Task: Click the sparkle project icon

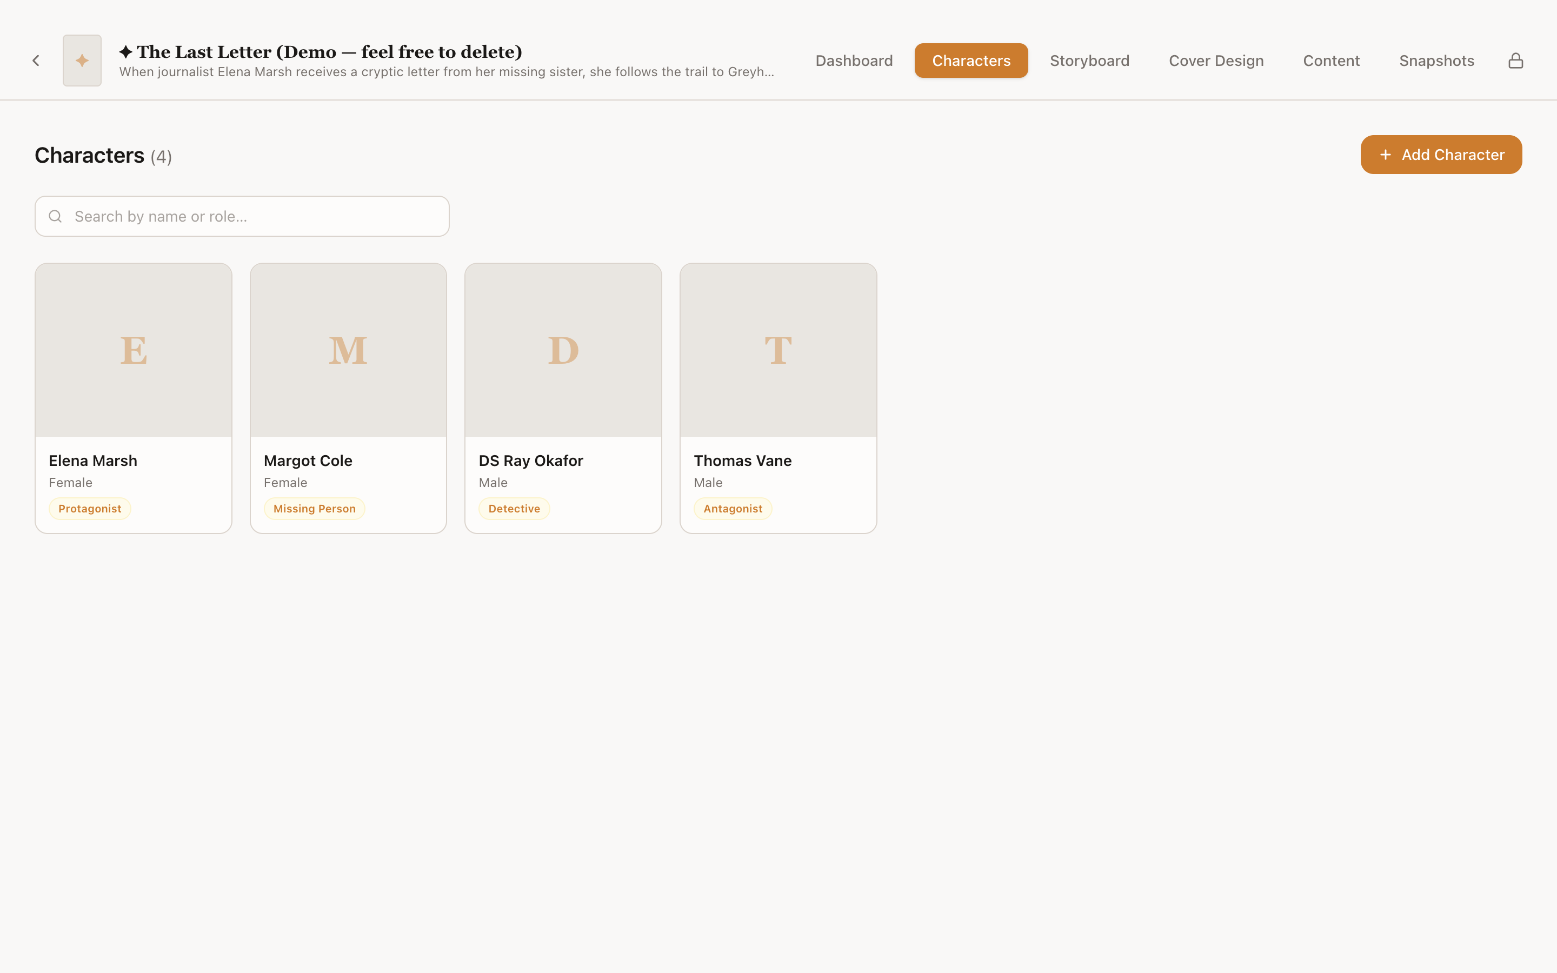Action: click(82, 60)
